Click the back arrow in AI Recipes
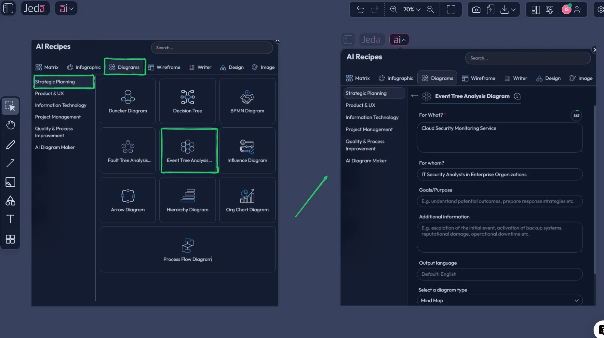This screenshot has width=604, height=338. pos(414,96)
